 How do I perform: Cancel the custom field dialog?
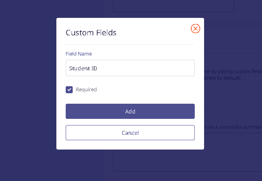(130, 133)
